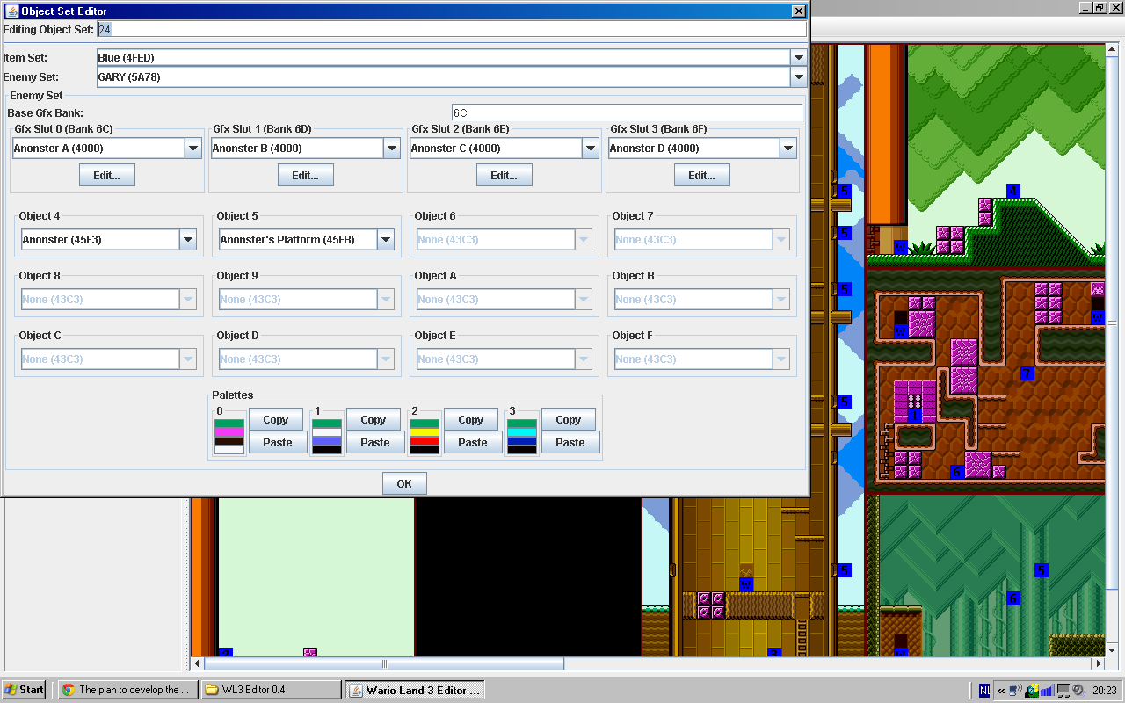Pick the yellow swatch in palette 2
The image size is (1125, 703).
point(425,432)
